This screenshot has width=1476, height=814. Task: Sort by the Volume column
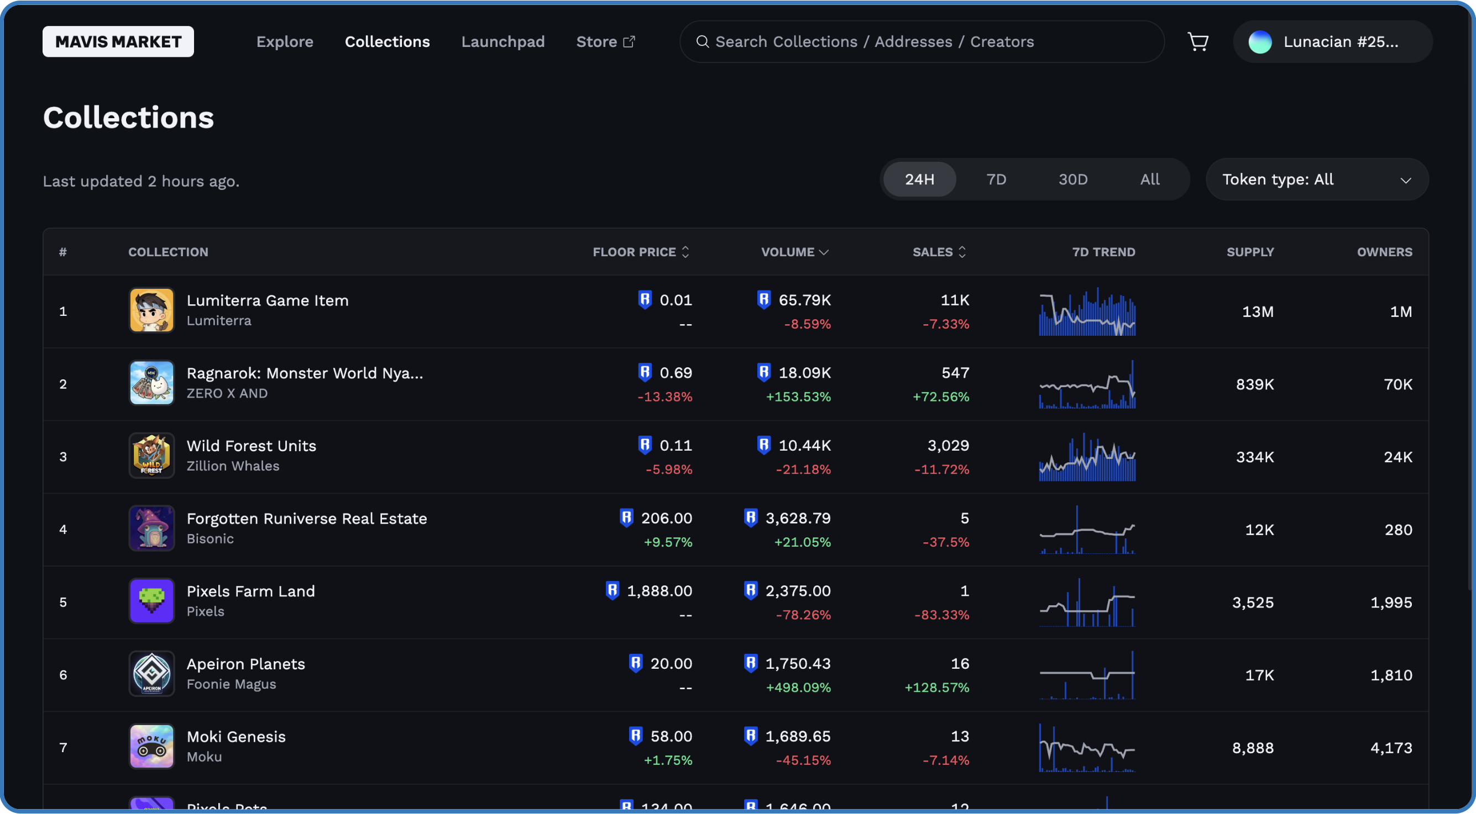pyautogui.click(x=795, y=252)
